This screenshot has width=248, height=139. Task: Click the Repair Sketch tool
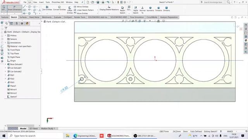(x=122, y=10)
